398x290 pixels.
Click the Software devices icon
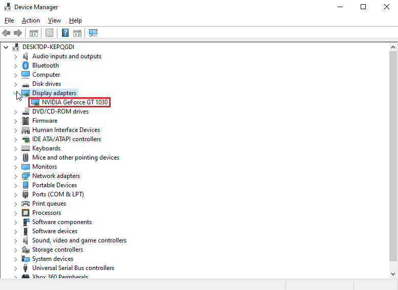[x=26, y=231]
